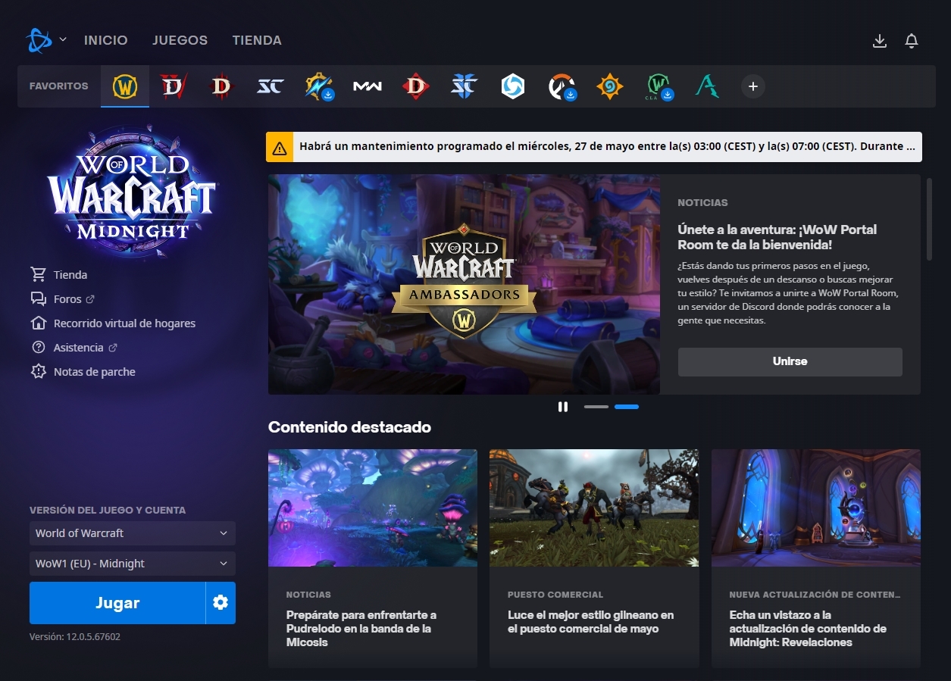The image size is (951, 681).
Task: Click title 'Prepárate para enfrentarte a Pudrelodo'
Action: click(361, 629)
